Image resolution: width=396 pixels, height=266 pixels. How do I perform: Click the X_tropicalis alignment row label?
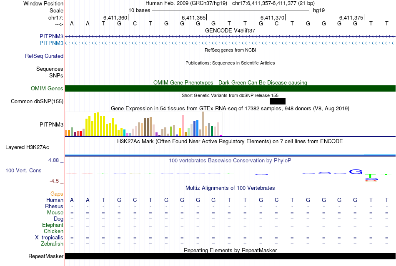click(49, 238)
